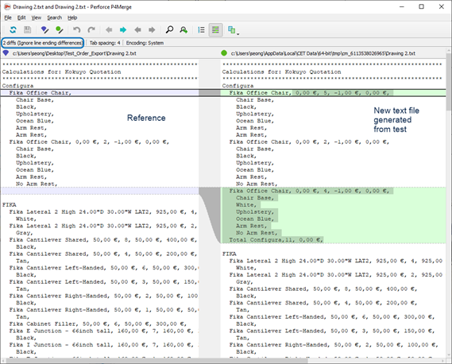This screenshot has height=364, width=452.
Task: Click left pane 'Fika Cantilever Shared' with 200,00 €
Action: pos(103,254)
